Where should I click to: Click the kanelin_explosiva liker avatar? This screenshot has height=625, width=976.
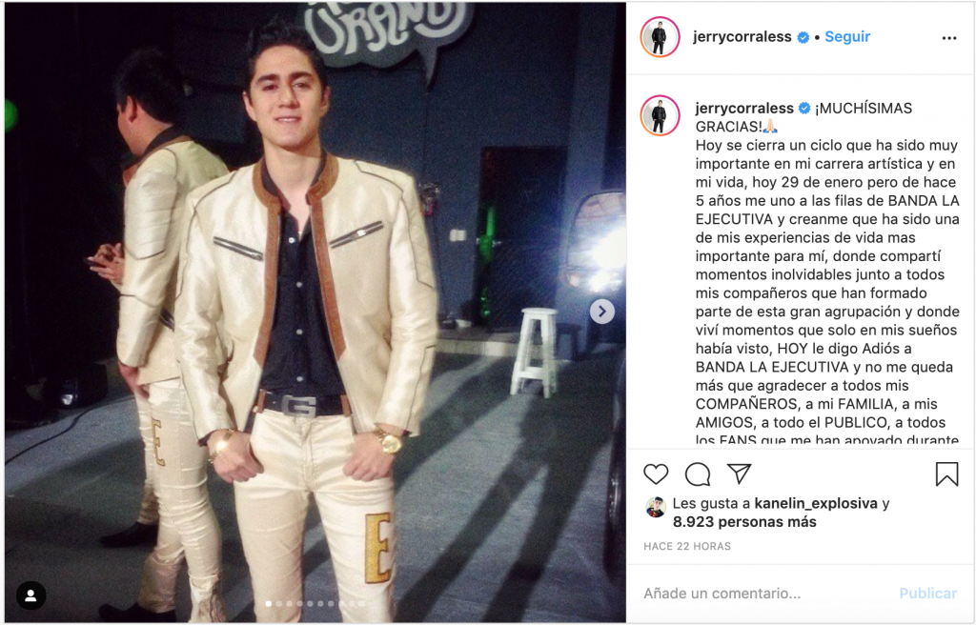pyautogui.click(x=656, y=508)
